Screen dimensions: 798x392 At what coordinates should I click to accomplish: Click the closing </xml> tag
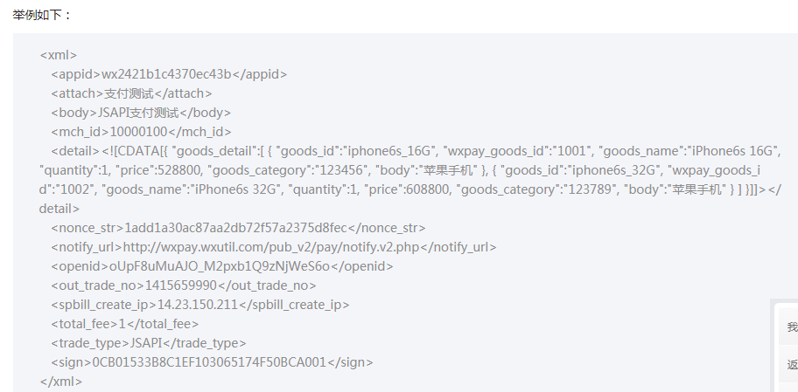click(x=61, y=382)
